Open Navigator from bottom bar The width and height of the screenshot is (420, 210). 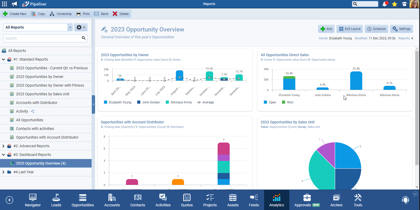[33, 200]
